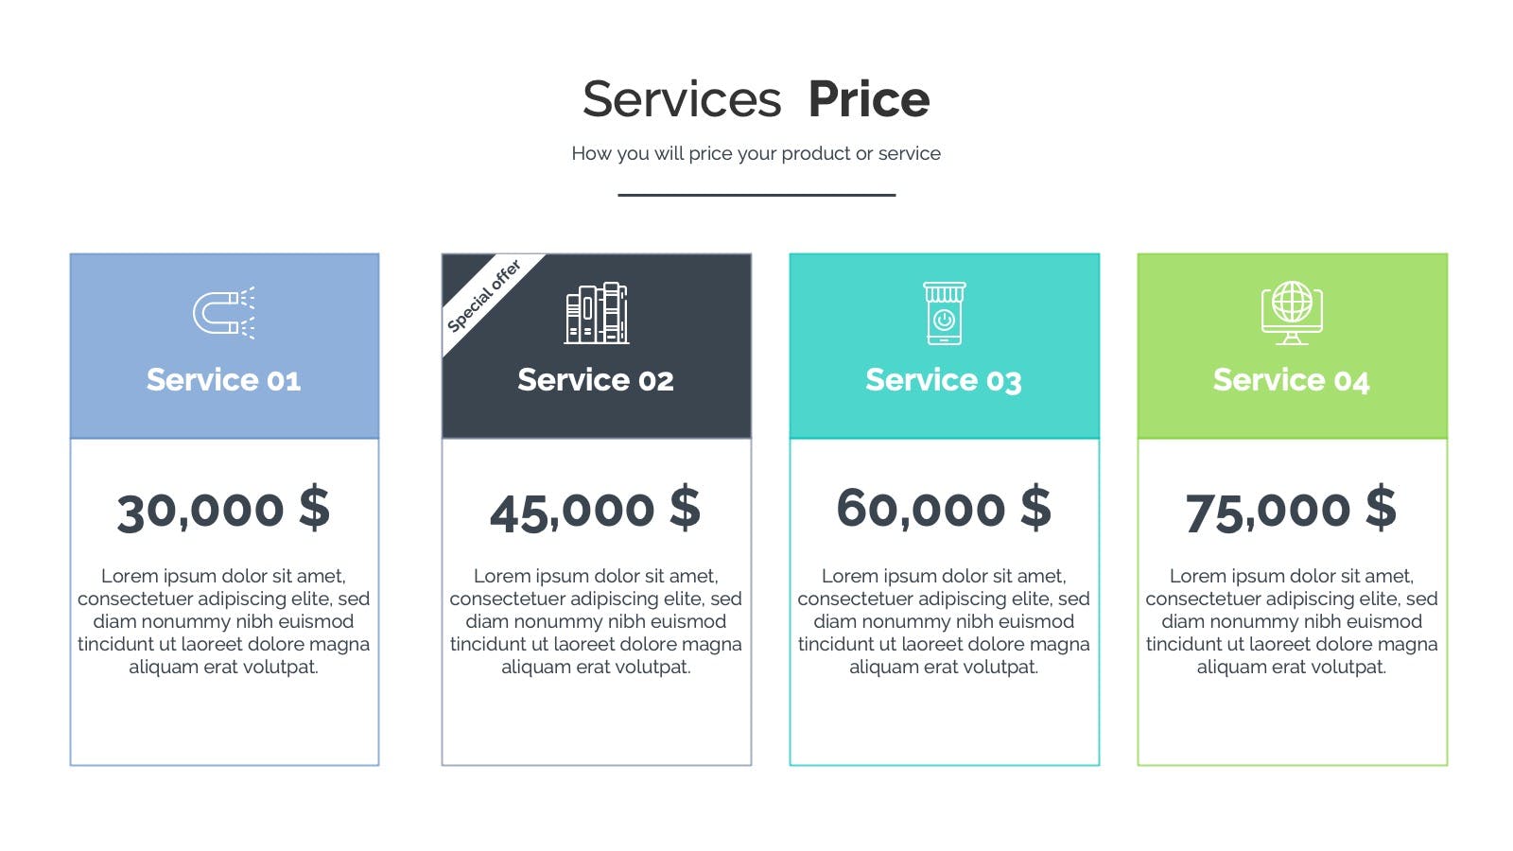
Task: Select the Service 01 heading
Action: 224,380
